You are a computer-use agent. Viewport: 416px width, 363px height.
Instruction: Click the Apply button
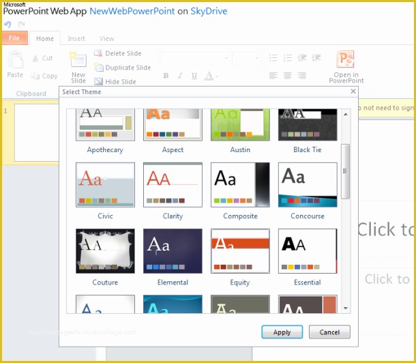pos(282,332)
